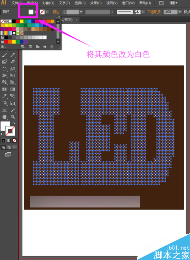Select the Free Transform tool
Screen dimensions: 190x260
(x=13, y=75)
